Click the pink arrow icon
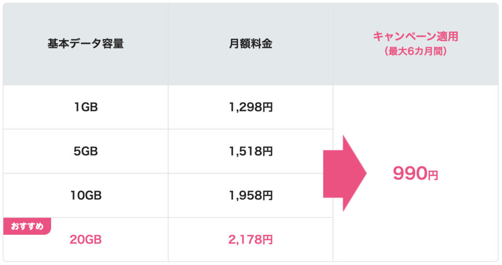Screen dimensions: 502x265 [345, 174]
